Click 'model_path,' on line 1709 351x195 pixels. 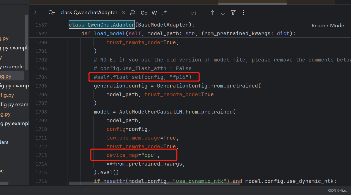click(124, 120)
